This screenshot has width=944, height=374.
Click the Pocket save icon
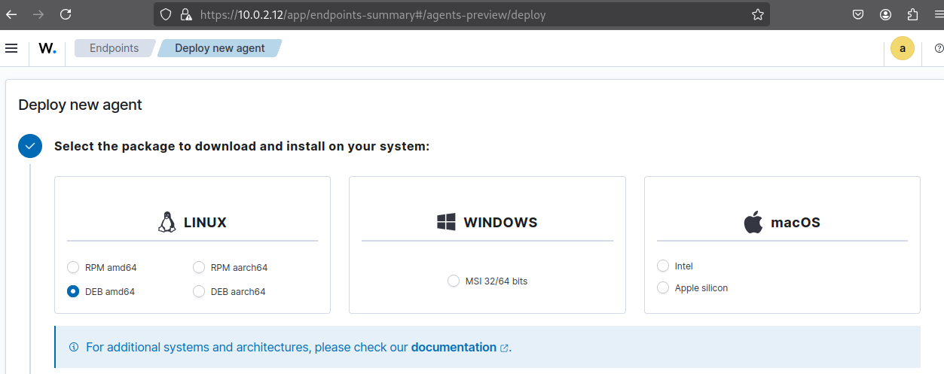[858, 14]
